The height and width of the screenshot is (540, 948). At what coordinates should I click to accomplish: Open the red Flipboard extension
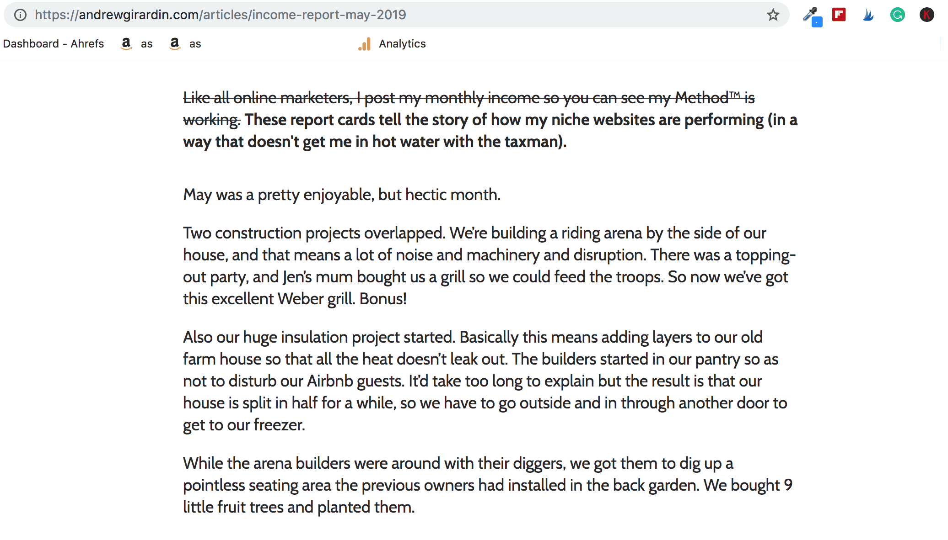839,15
